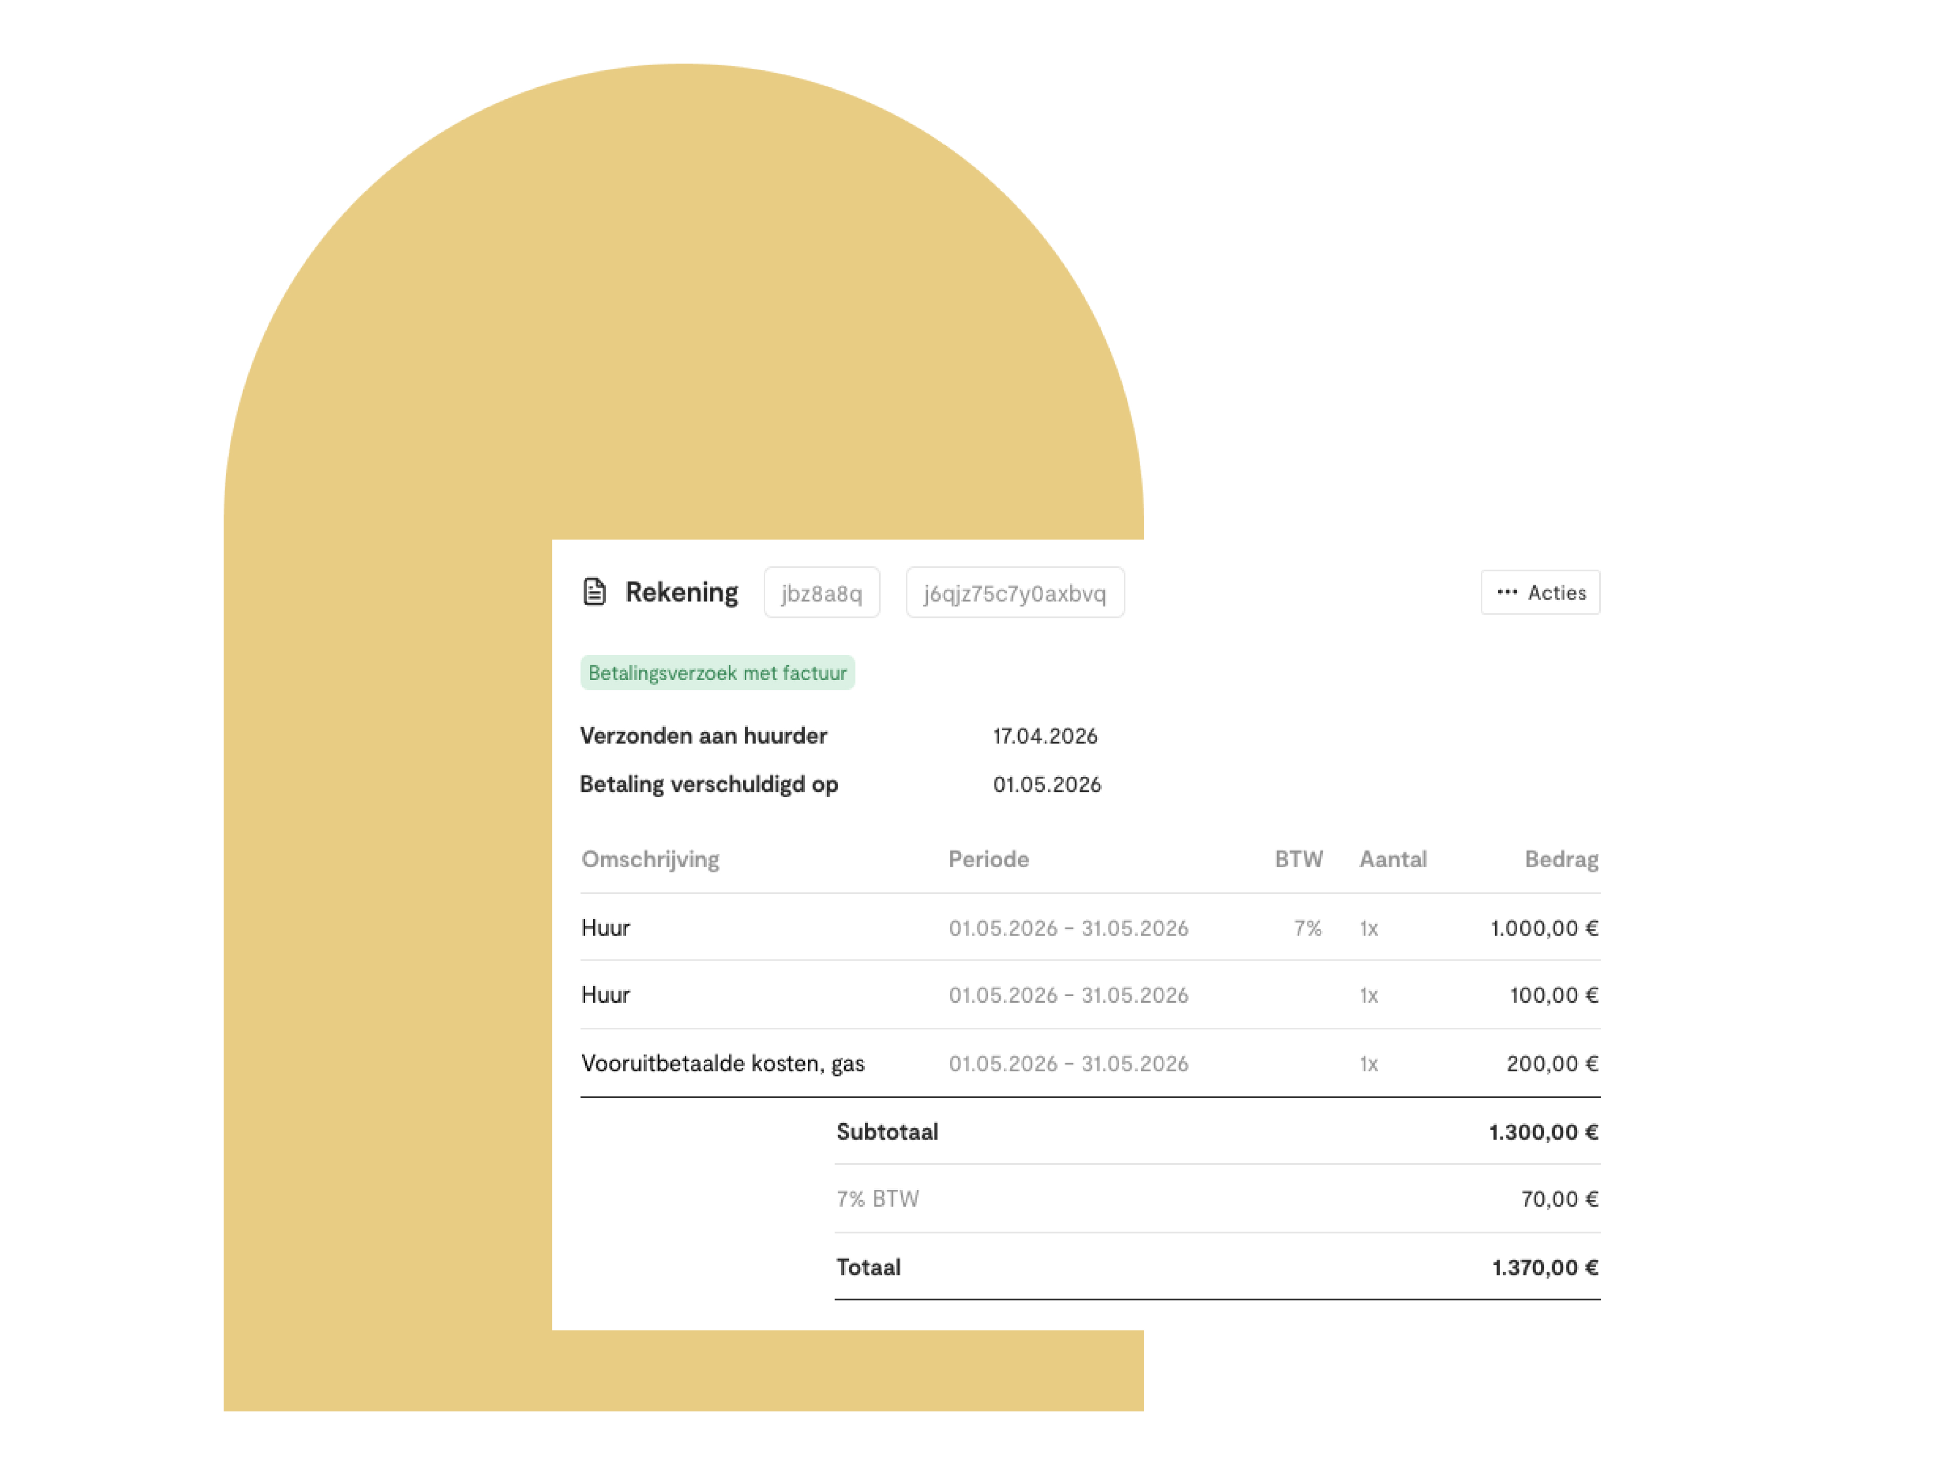Click the Subtotaal amount 1.300,00 €
The height and width of the screenshot is (1474, 1948).
coord(1543,1132)
